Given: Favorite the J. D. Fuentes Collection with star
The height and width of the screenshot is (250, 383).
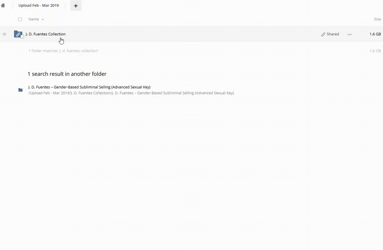Looking at the screenshot, I should 5,34.
